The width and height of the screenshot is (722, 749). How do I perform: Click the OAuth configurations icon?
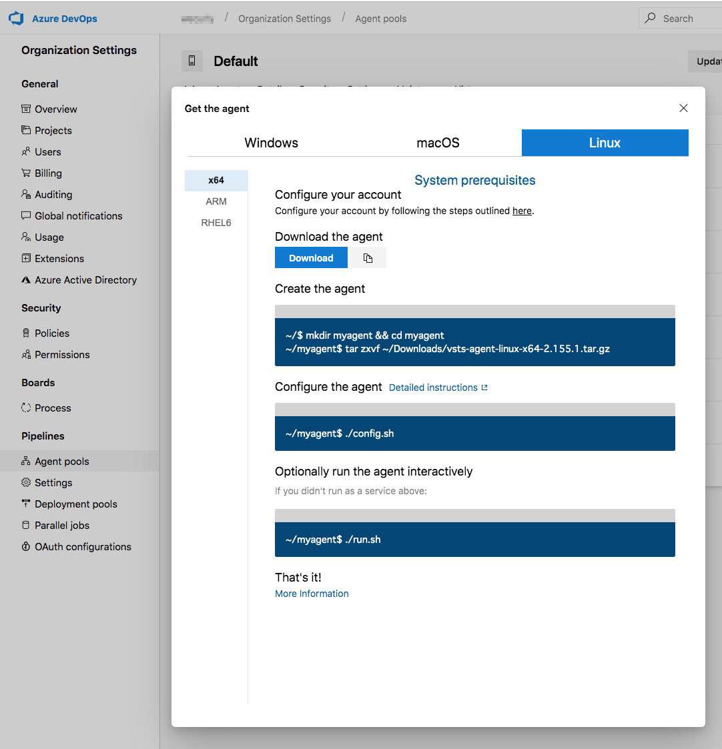26,546
